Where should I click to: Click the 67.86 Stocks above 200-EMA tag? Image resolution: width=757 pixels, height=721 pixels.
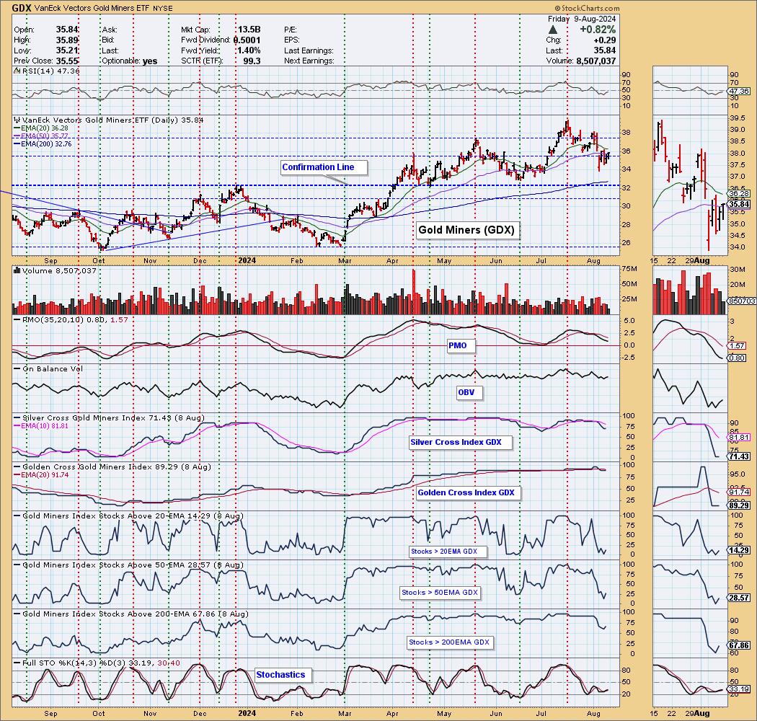[x=739, y=645]
